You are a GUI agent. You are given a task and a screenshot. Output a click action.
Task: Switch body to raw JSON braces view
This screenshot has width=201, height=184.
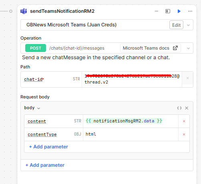coord(179,108)
